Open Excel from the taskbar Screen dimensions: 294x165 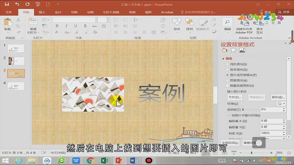point(105,161)
